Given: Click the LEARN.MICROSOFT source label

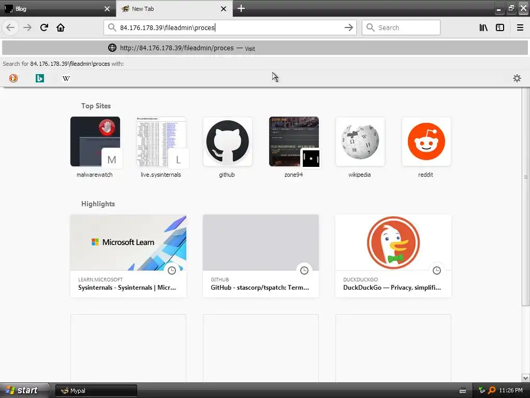Looking at the screenshot, I should point(100,279).
